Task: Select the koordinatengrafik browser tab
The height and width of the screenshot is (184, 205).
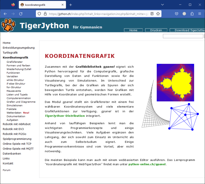Action: pos(42,5)
